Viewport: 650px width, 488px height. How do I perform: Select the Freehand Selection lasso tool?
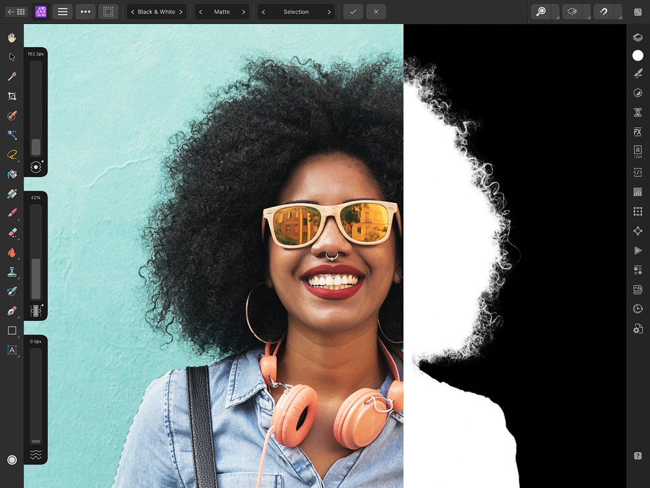(12, 155)
